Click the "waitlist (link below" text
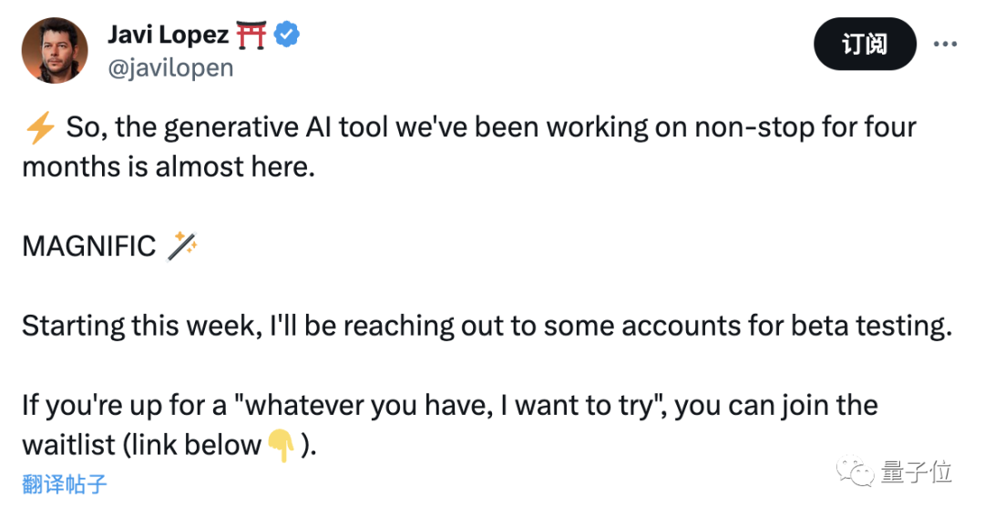Image resolution: width=984 pixels, height=515 pixels. [x=142, y=446]
